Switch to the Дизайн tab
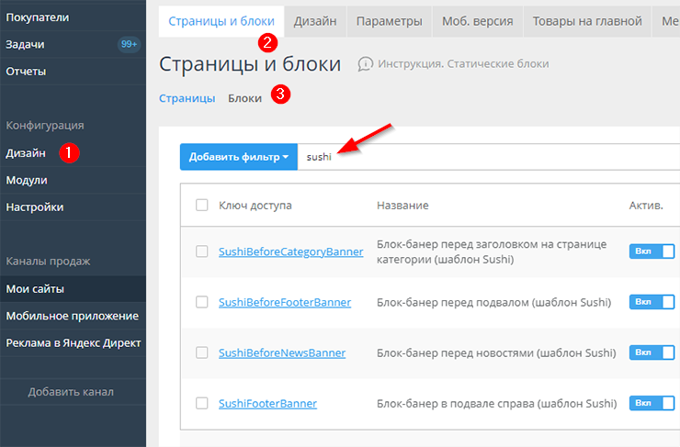 (314, 20)
